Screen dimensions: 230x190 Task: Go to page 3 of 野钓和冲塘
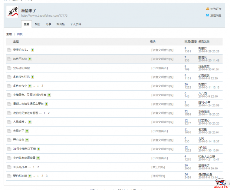tap(47, 176)
